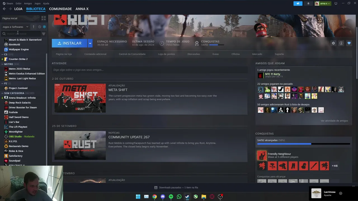Open Discord from the taskbar
Image resolution: width=358 pixels, height=201 pixels.
pos(163,197)
